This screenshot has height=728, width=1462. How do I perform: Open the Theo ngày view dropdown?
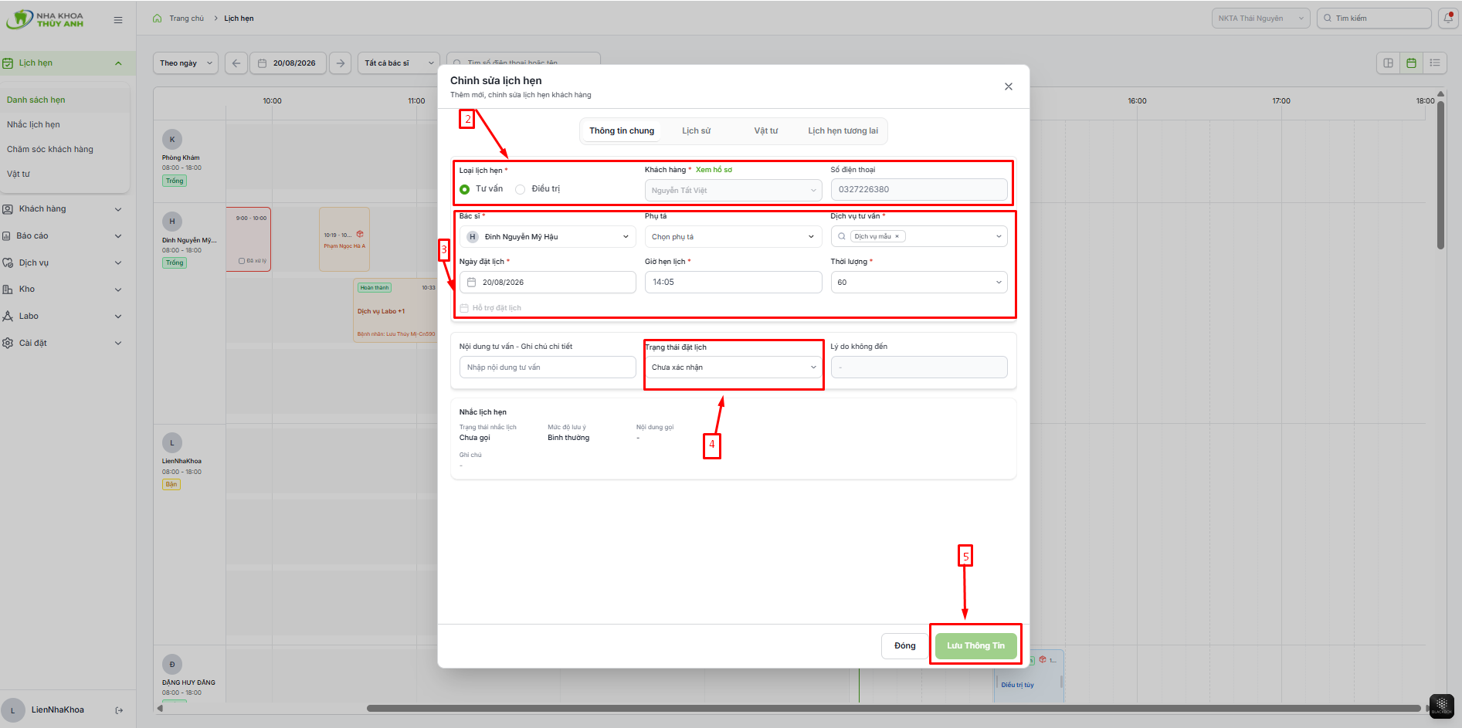coord(185,63)
